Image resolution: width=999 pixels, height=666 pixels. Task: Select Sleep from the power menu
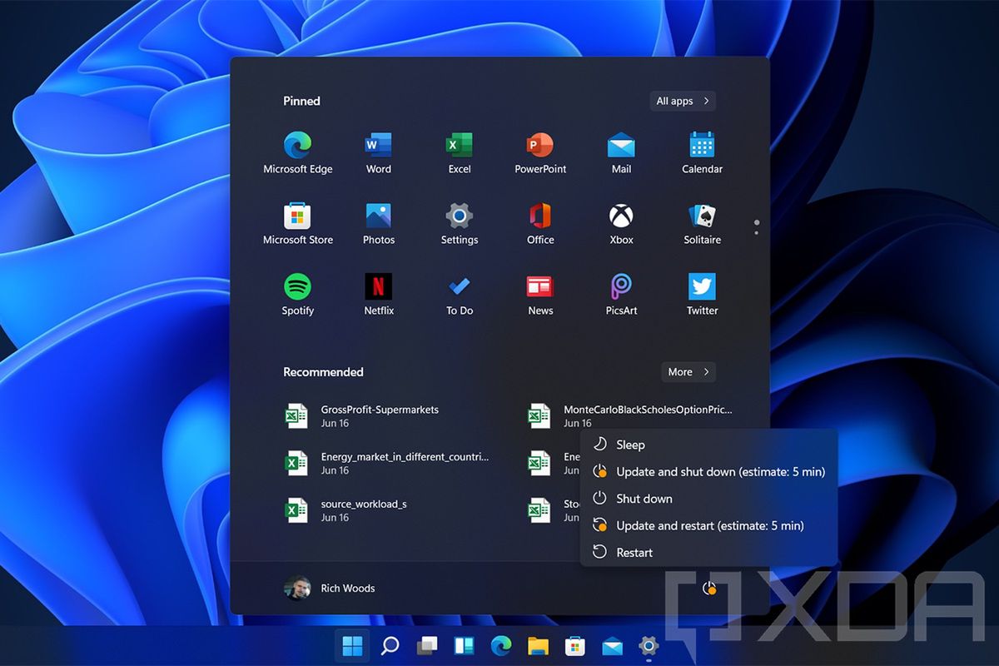point(631,445)
